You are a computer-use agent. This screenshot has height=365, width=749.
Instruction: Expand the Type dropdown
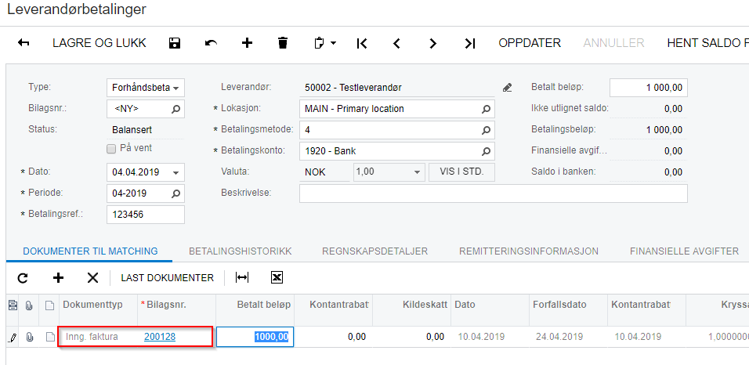coord(175,89)
